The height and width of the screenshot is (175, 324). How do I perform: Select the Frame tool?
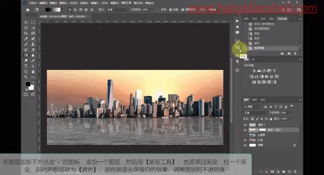point(33,33)
